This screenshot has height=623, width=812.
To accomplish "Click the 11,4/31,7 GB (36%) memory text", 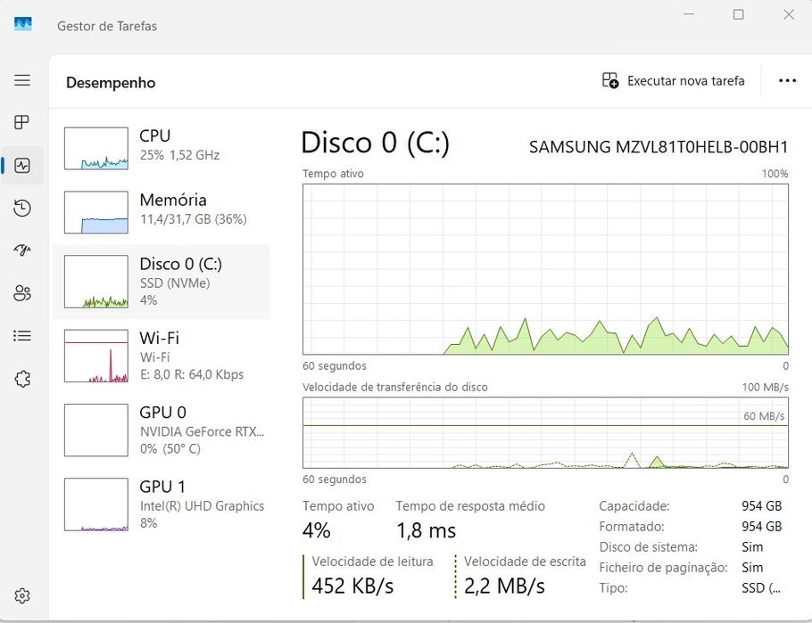I will 194,219.
